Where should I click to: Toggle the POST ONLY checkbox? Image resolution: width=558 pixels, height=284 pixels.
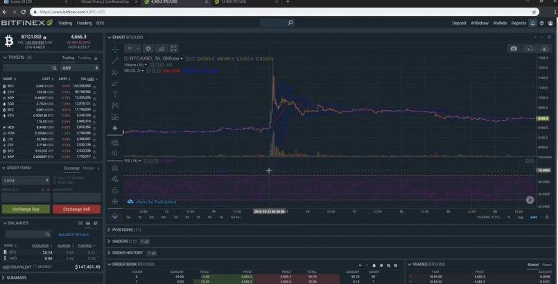click(x=55, y=182)
